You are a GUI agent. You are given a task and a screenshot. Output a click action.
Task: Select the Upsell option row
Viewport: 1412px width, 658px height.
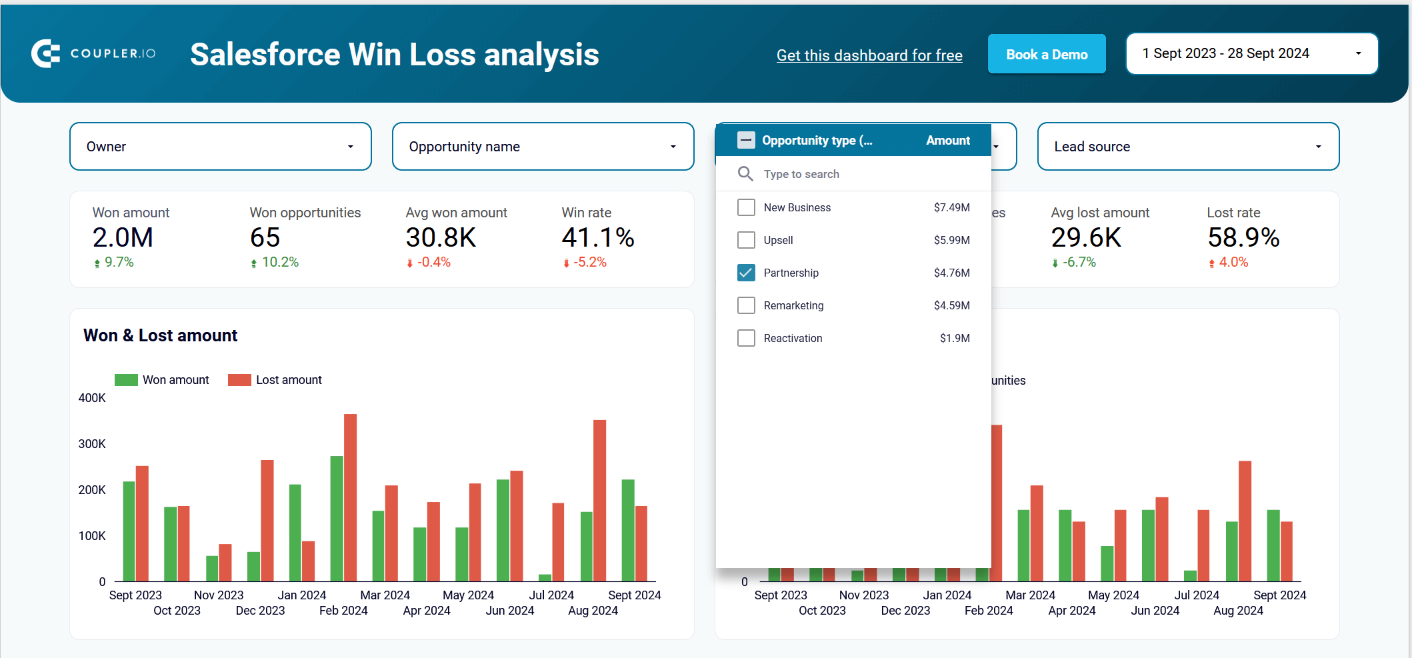[x=853, y=240]
